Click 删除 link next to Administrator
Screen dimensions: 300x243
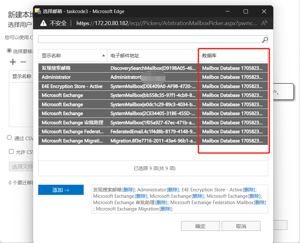173,190
